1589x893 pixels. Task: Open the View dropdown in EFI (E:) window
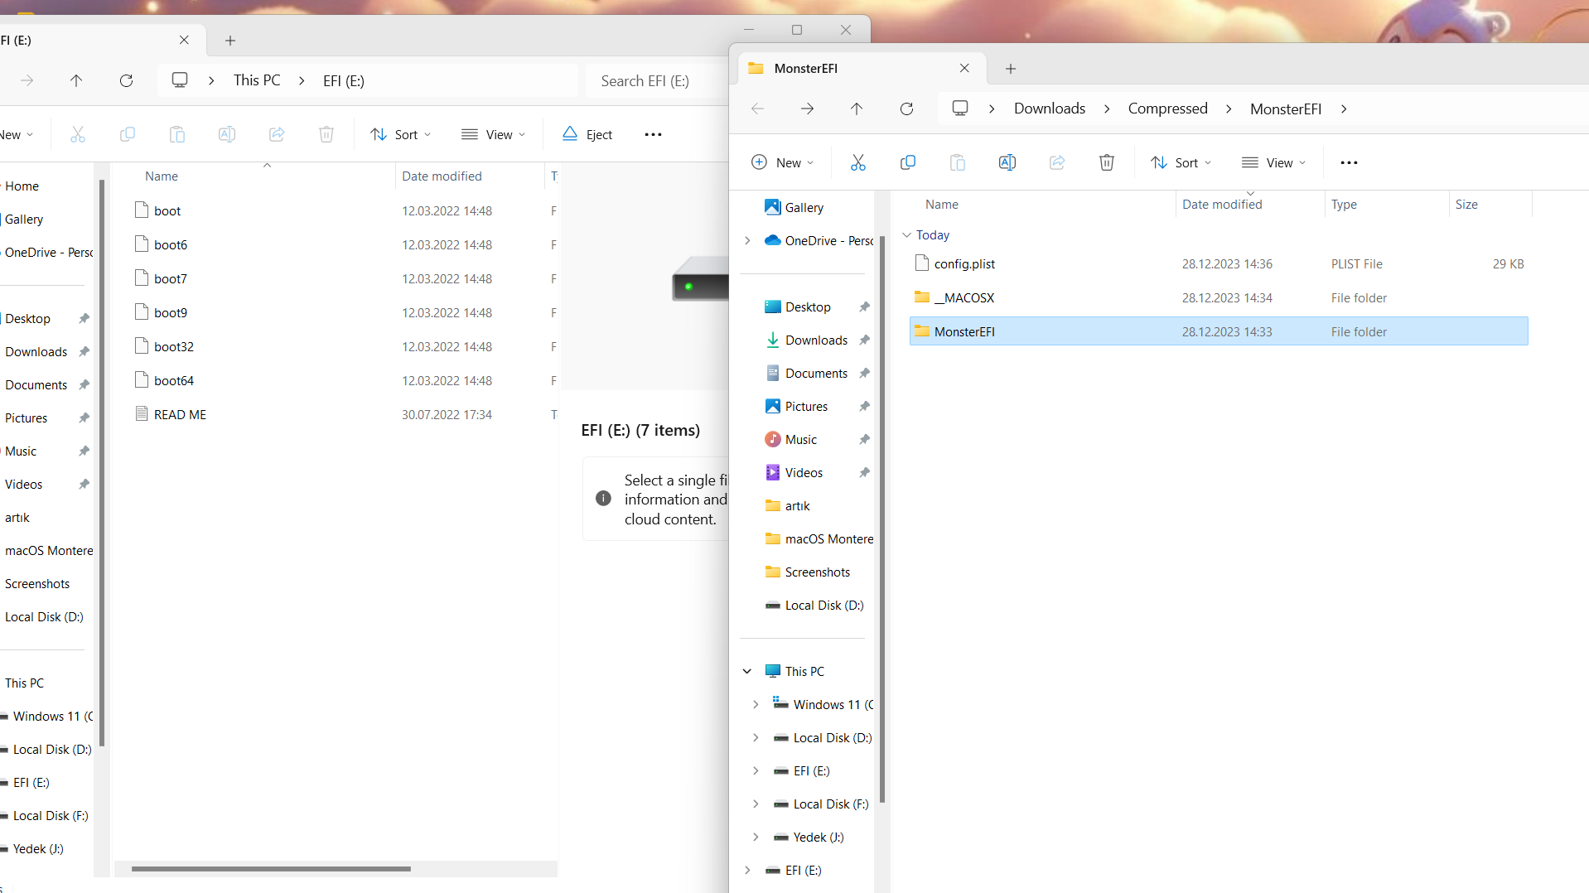tap(494, 134)
